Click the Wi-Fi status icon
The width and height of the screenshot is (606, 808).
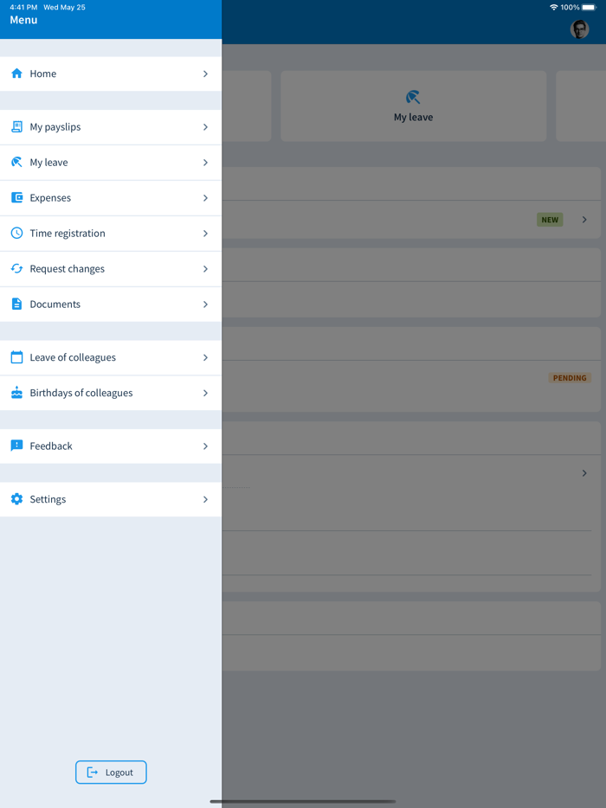(x=553, y=7)
